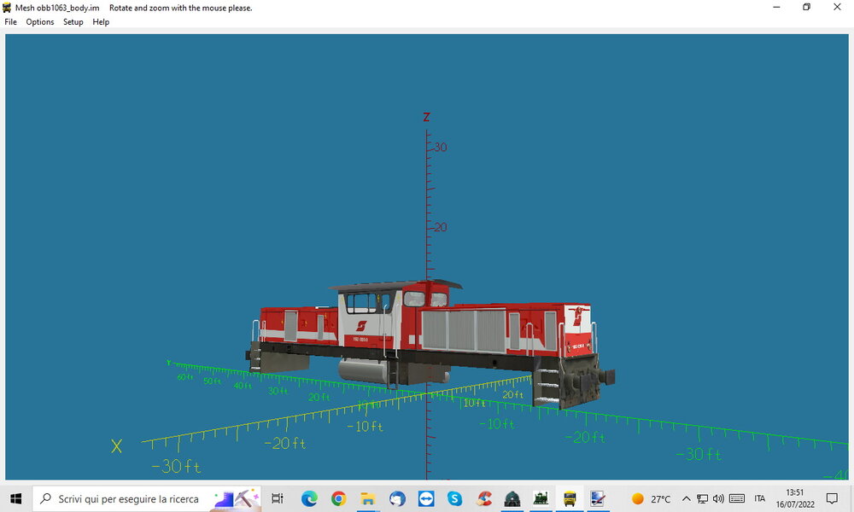
Task: Open the Help menu
Action: point(101,22)
